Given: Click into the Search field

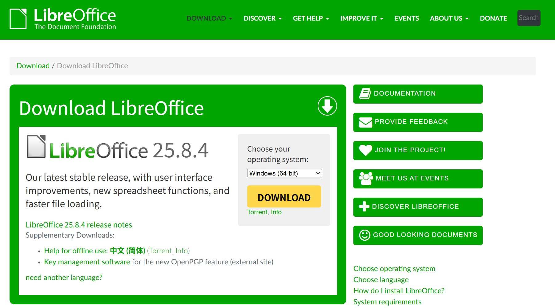Looking at the screenshot, I should tap(529, 18).
